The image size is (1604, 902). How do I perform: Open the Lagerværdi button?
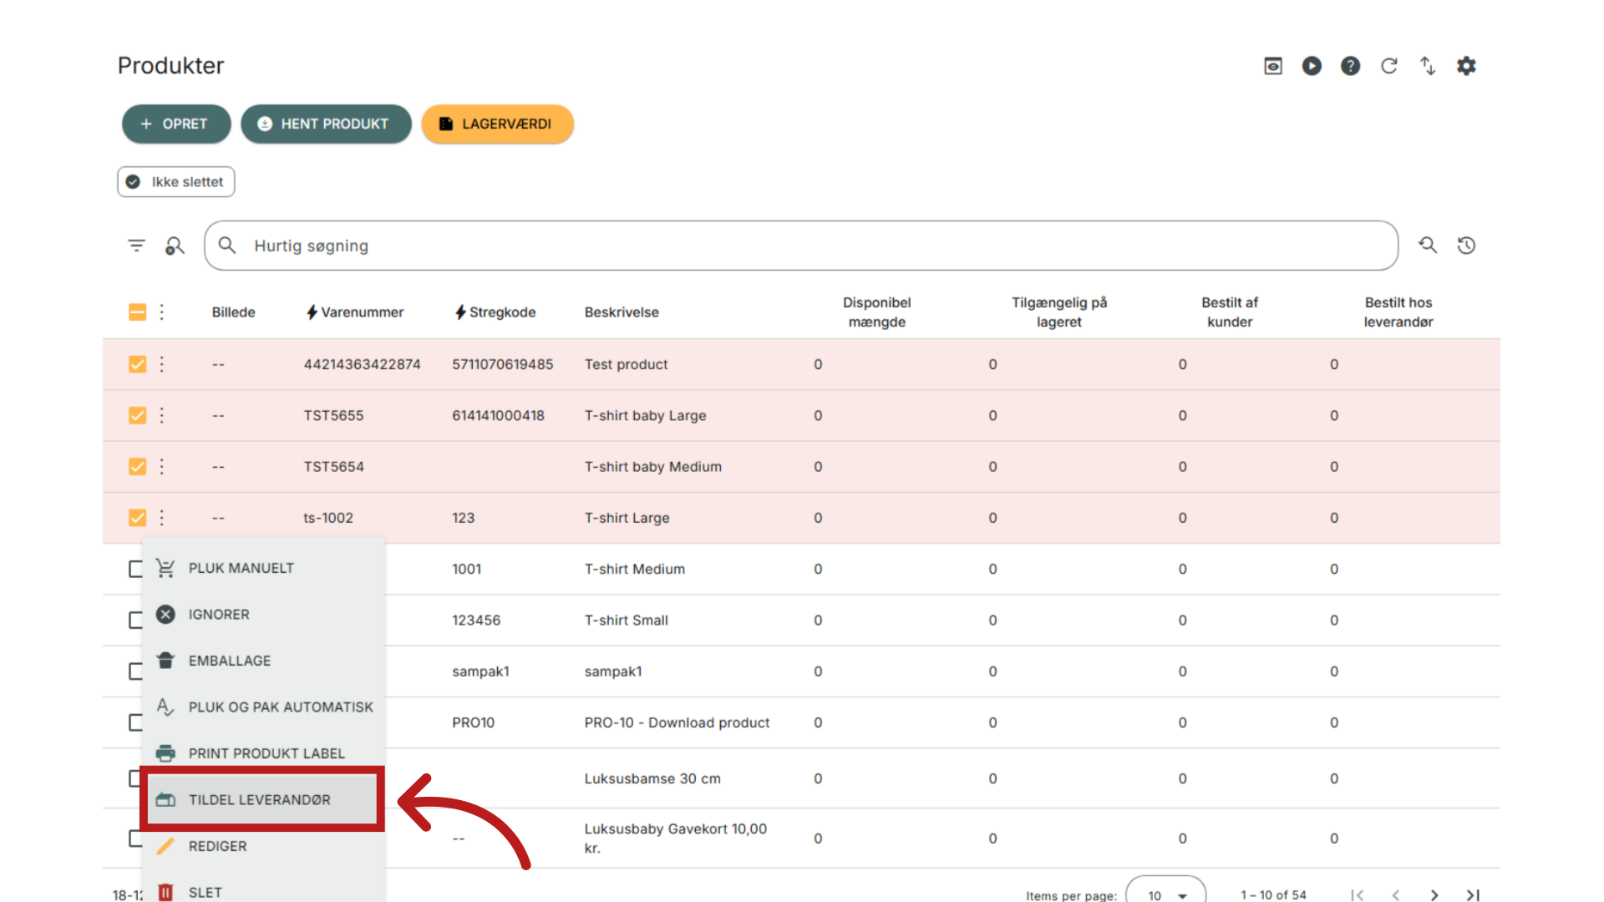[497, 124]
